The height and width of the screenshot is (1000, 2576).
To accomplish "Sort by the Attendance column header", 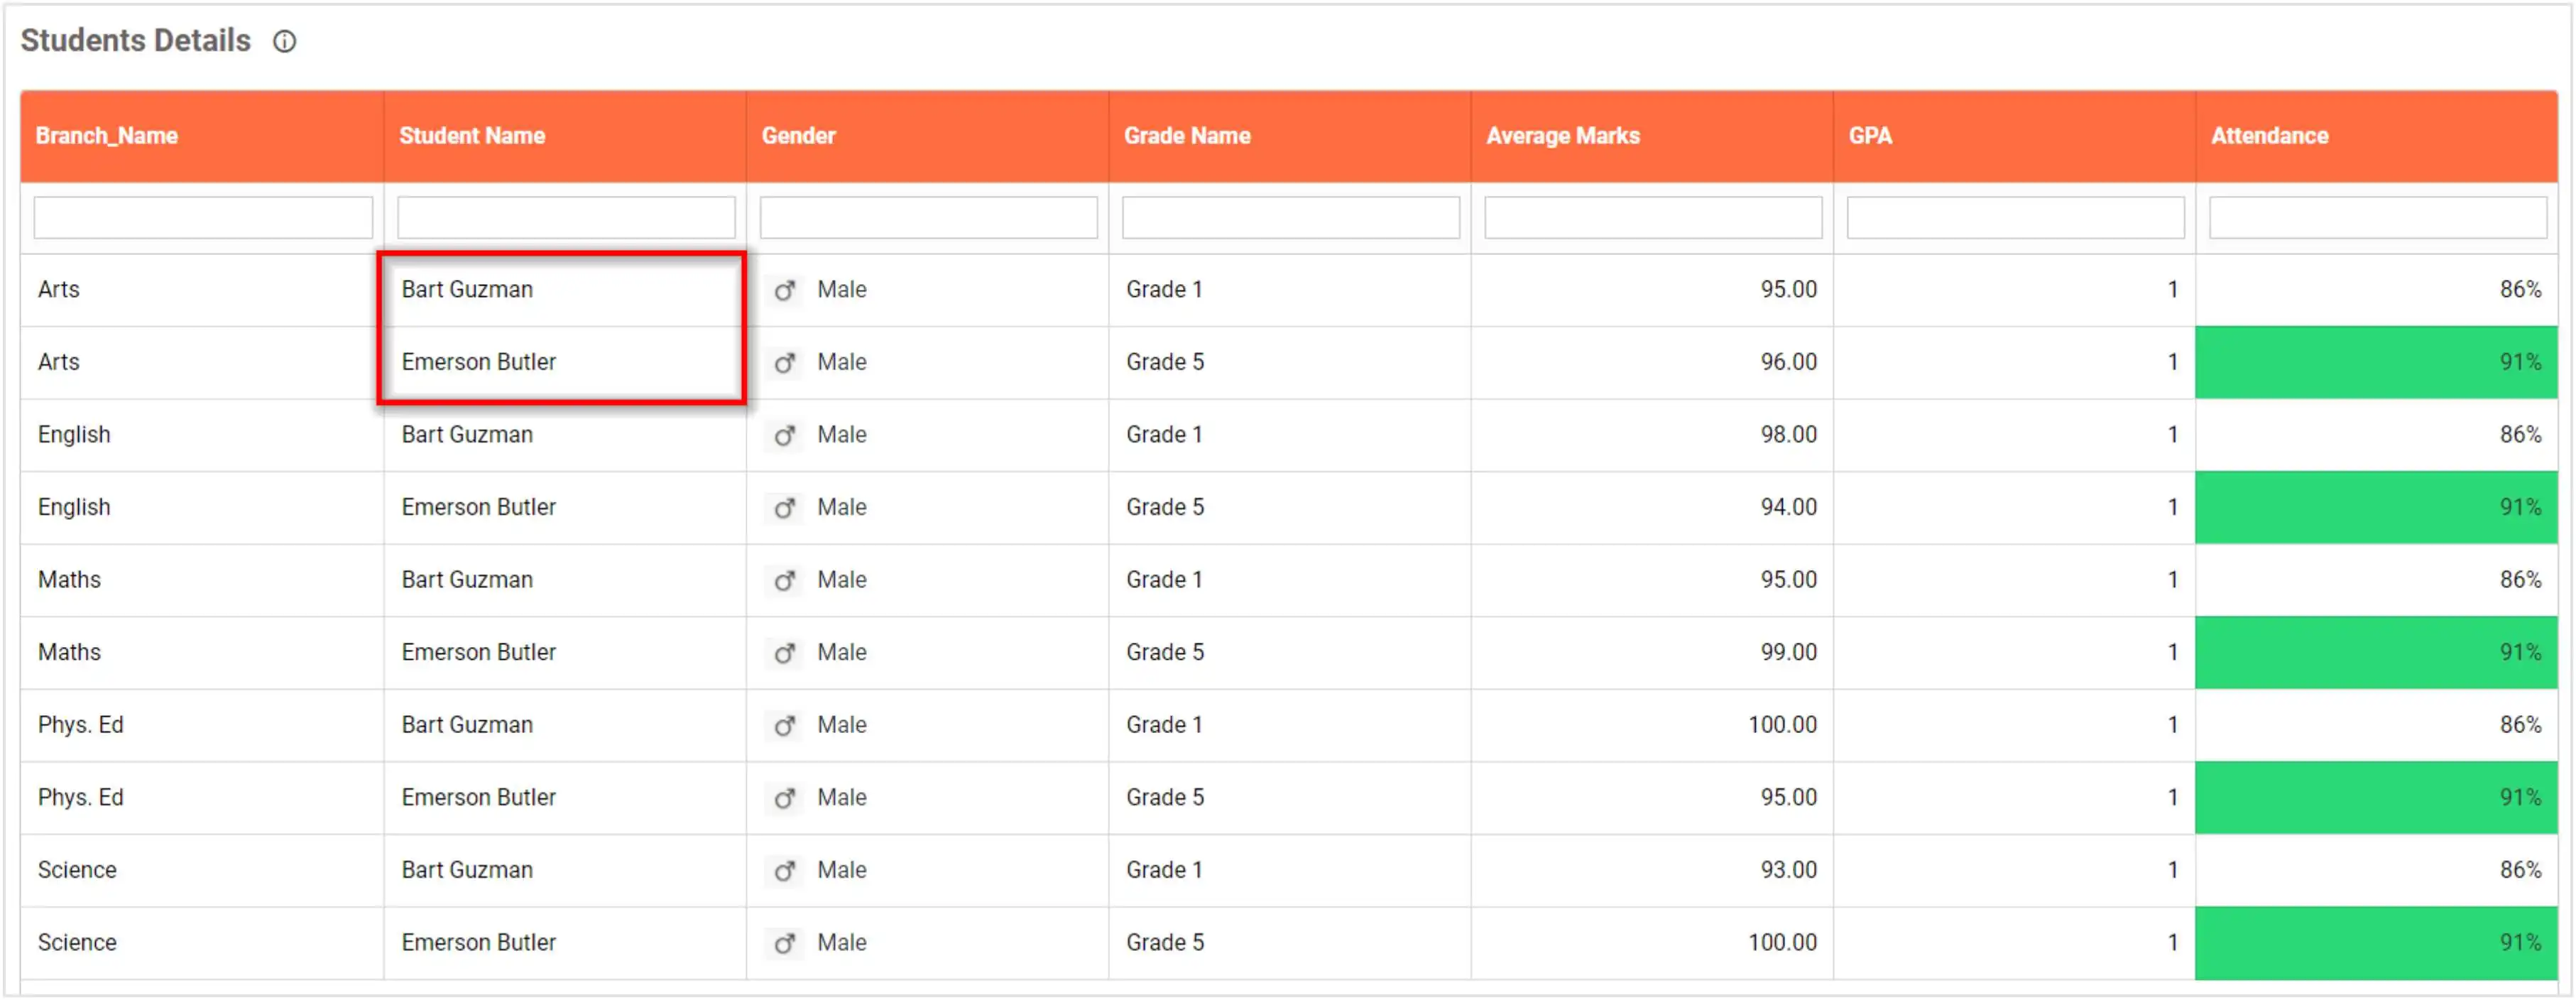I will click(x=2270, y=135).
